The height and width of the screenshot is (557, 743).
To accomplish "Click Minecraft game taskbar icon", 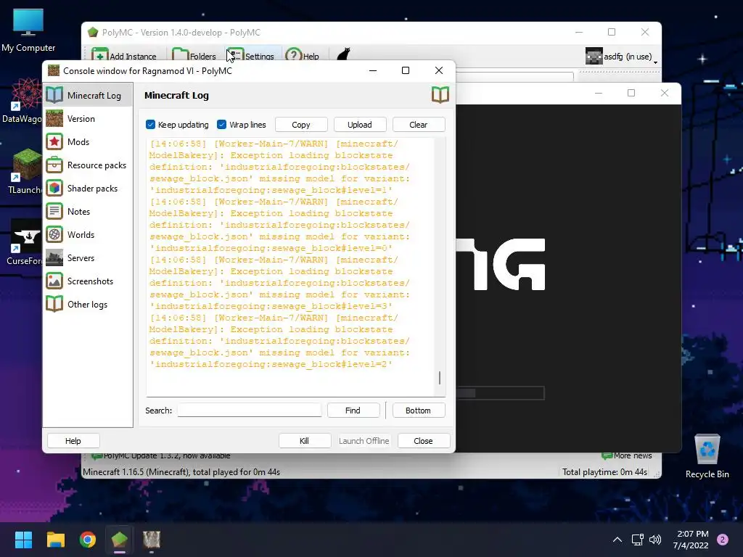I will (x=152, y=540).
